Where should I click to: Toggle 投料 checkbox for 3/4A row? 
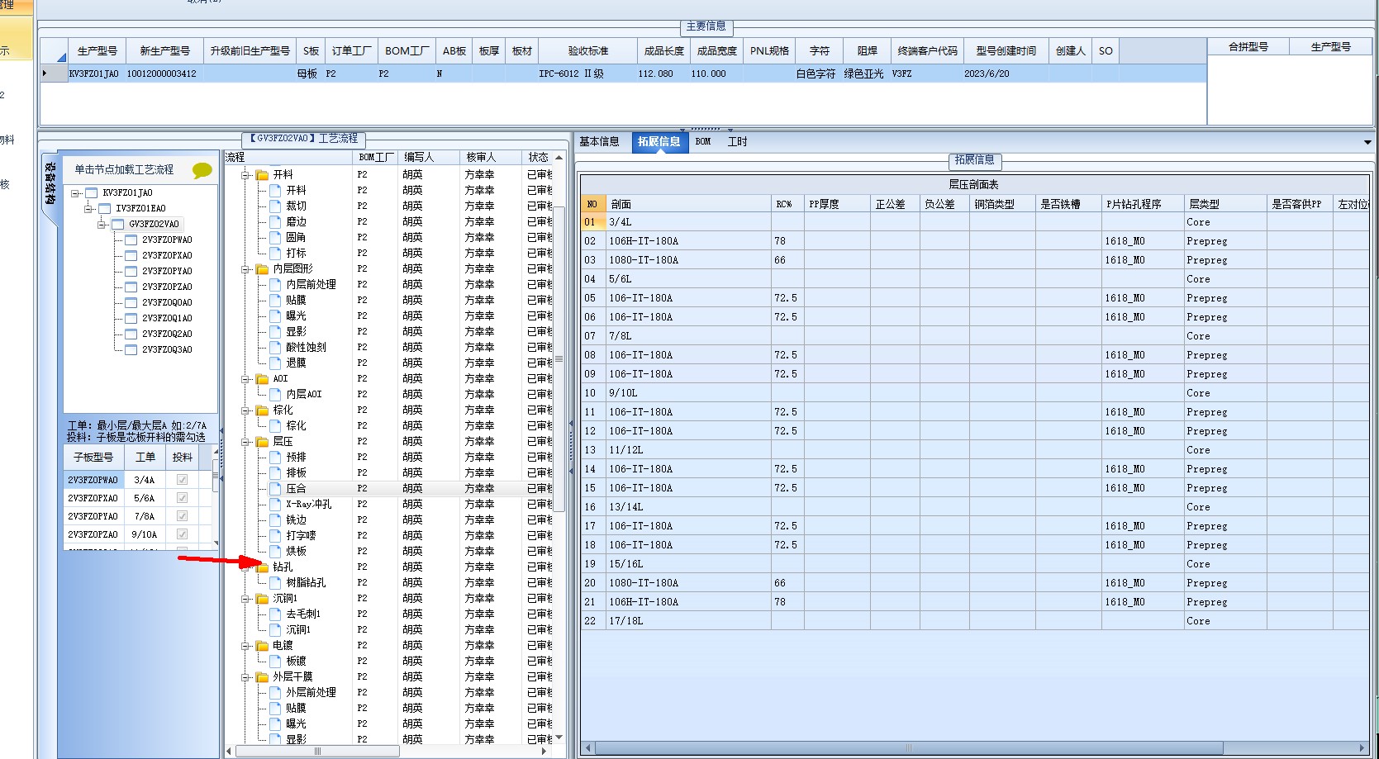[182, 480]
